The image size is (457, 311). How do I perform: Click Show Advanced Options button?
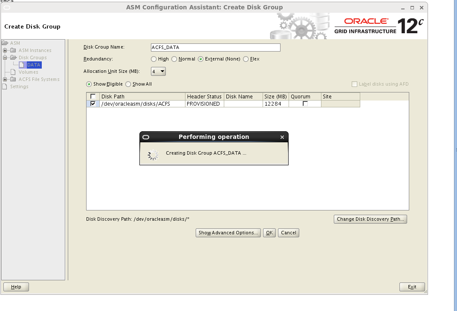tap(228, 233)
